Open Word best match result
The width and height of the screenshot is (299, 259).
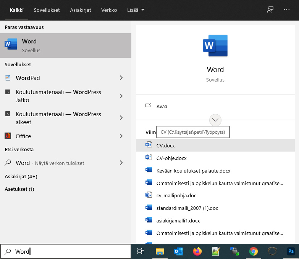66,45
